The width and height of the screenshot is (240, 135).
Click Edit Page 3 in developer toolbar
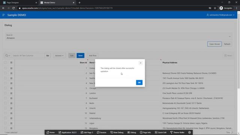87,132
